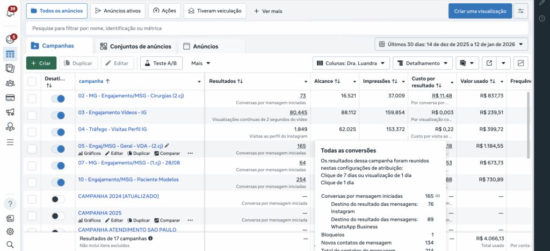Switch to the Anúncios tab
The height and width of the screenshot is (251, 550).
click(x=200, y=46)
